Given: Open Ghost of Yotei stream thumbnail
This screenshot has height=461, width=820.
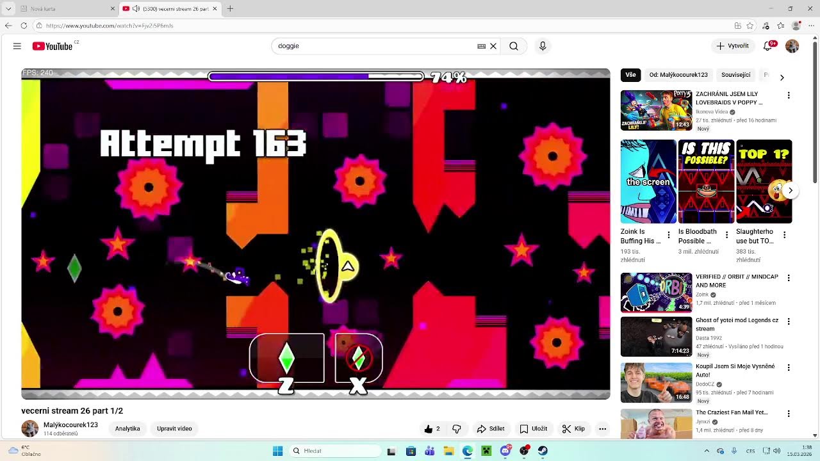Looking at the screenshot, I should pos(656,337).
